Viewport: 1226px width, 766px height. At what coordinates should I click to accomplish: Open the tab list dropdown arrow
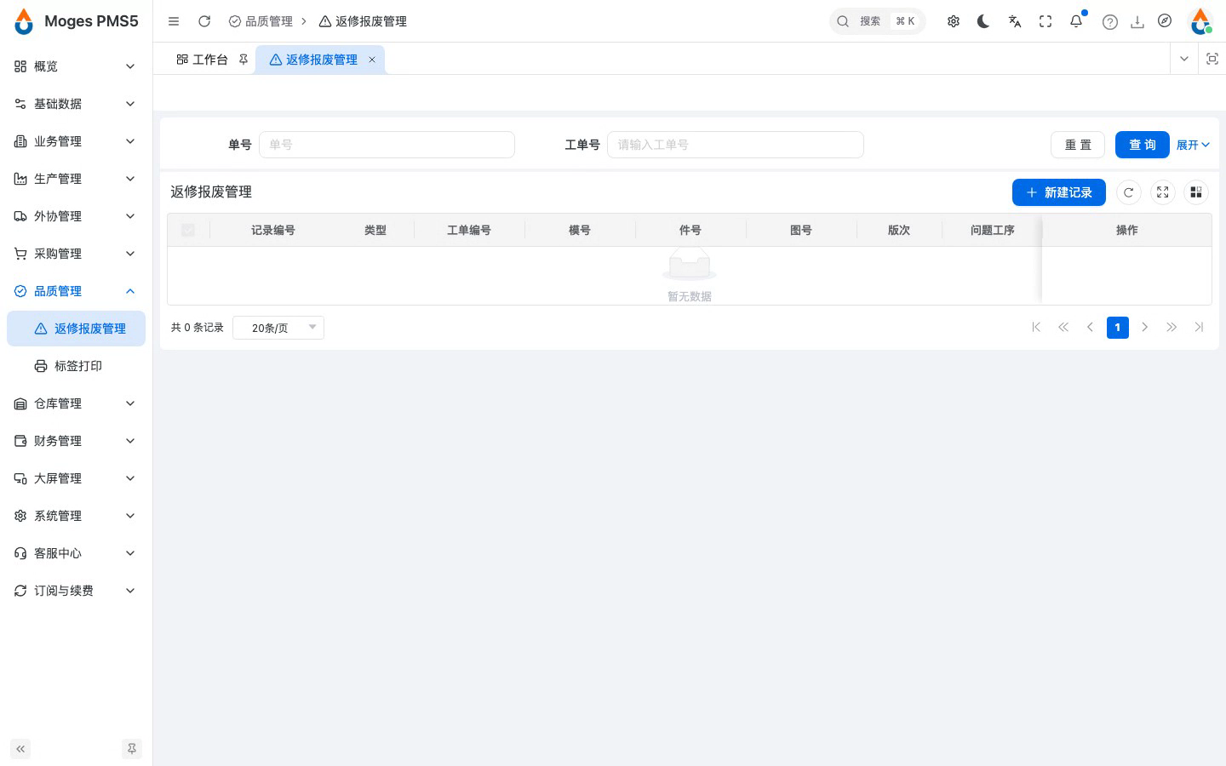click(x=1183, y=59)
